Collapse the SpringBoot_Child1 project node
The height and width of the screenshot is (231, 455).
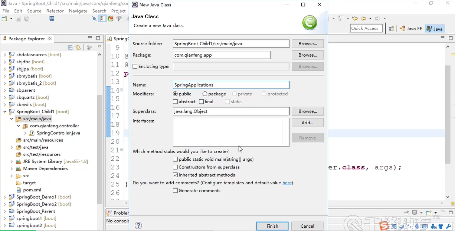point(5,111)
